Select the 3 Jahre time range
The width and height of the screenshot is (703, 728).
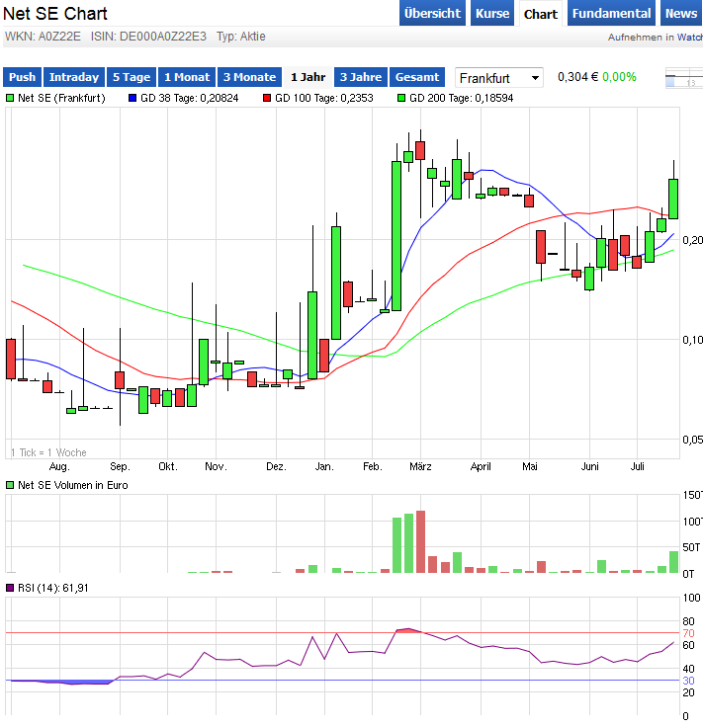[360, 77]
